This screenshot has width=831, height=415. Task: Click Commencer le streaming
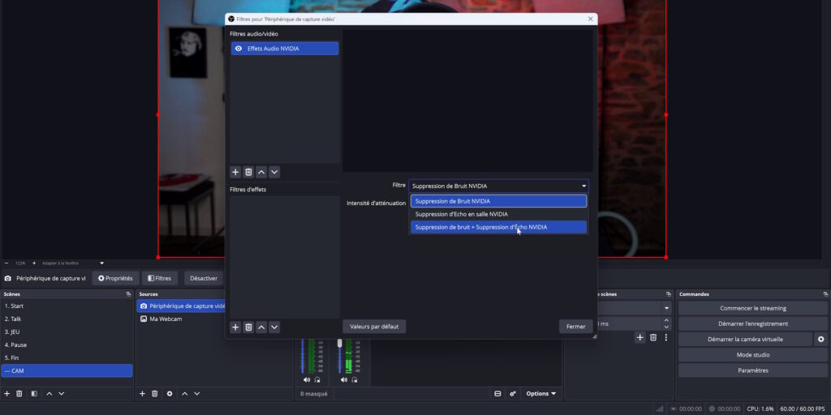[x=752, y=308]
